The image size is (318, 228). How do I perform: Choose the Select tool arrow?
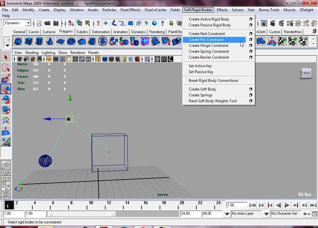[x=6, y=57]
